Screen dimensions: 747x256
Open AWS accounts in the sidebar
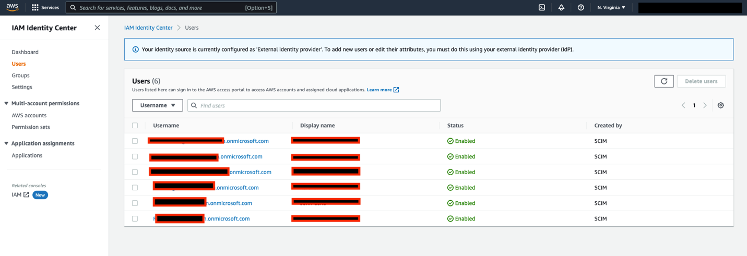tap(29, 115)
